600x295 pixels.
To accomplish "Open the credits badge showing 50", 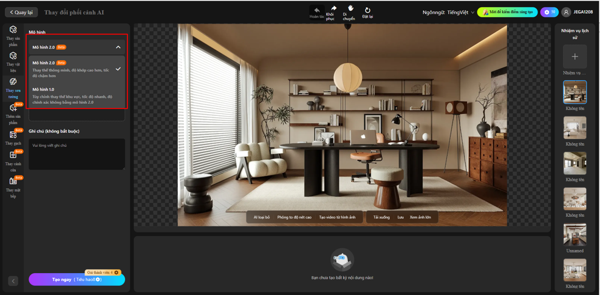I will (x=550, y=12).
